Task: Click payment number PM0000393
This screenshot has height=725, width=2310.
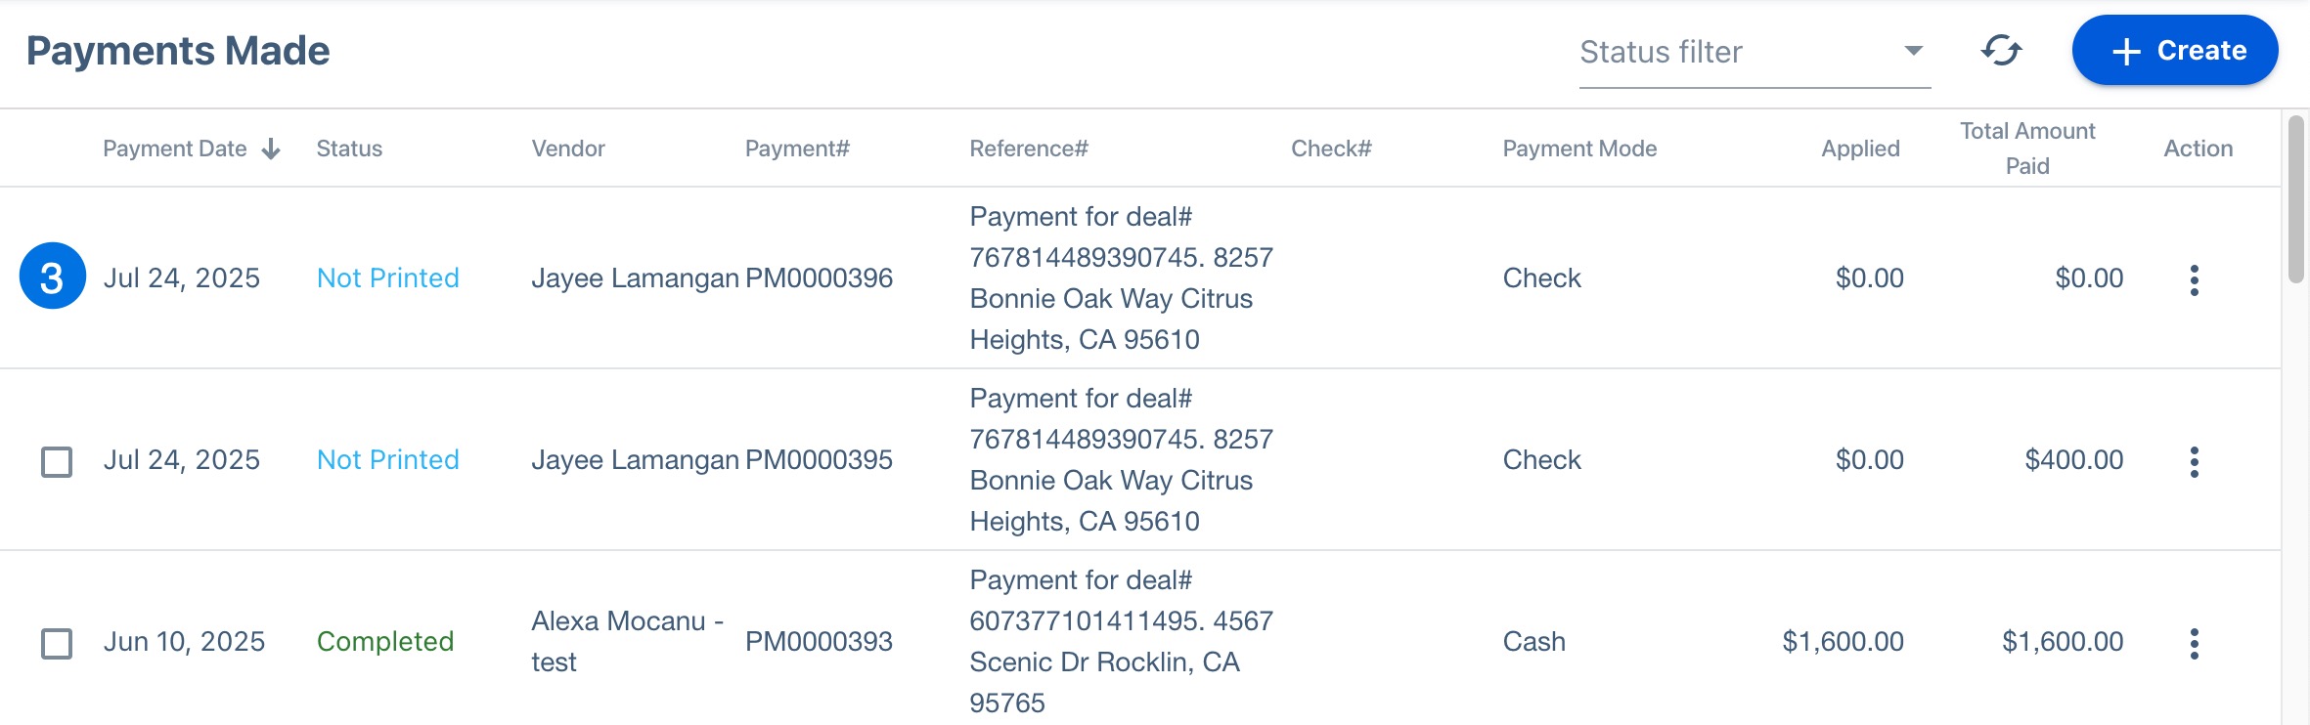Action: (x=819, y=642)
